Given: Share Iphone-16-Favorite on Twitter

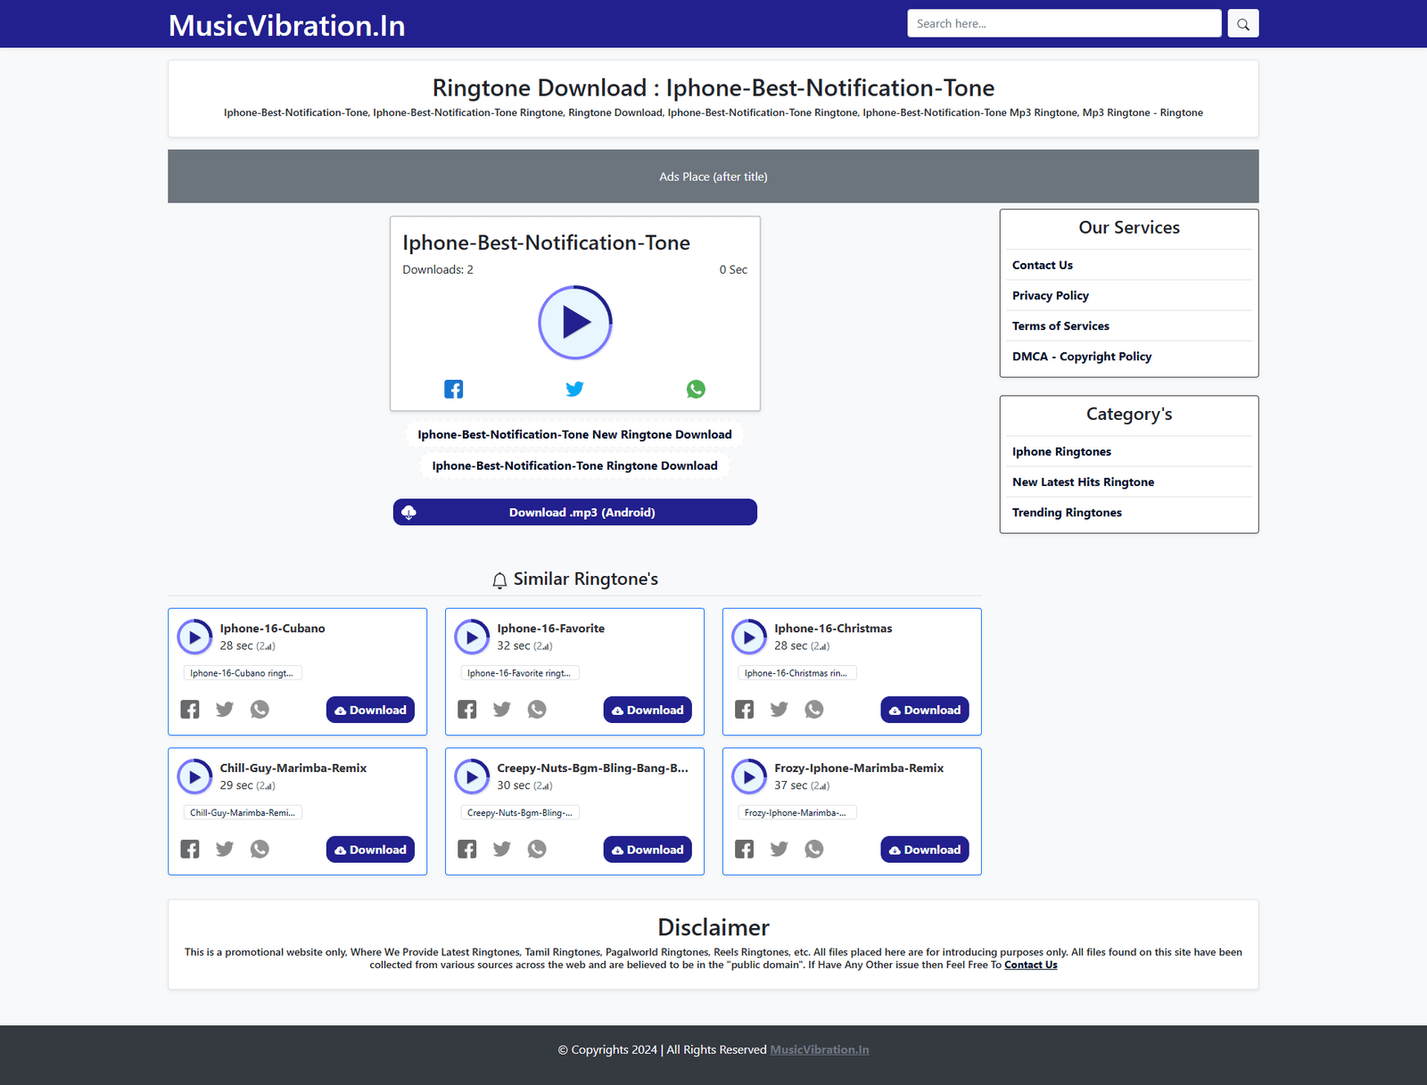Looking at the screenshot, I should (x=502, y=710).
